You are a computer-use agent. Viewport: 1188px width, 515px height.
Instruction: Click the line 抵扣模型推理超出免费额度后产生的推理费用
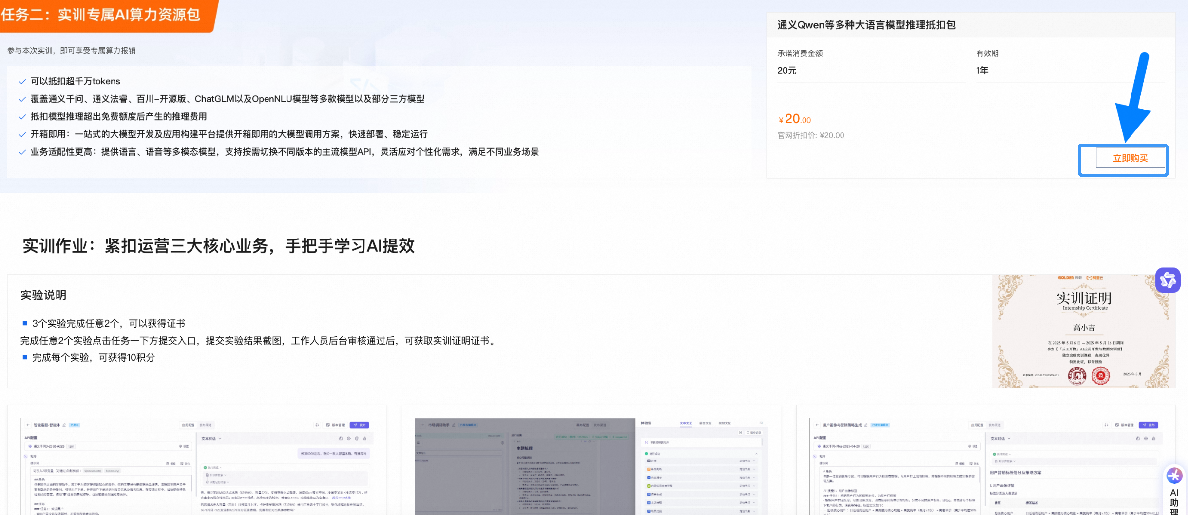[x=119, y=116]
